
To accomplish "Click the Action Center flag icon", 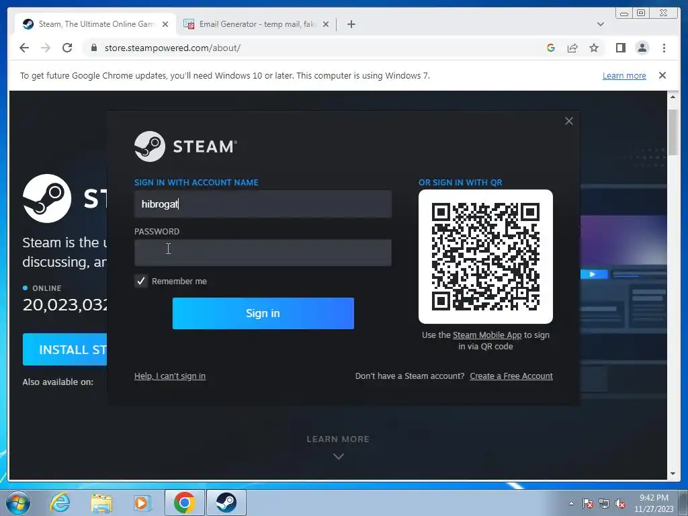I will tap(587, 504).
